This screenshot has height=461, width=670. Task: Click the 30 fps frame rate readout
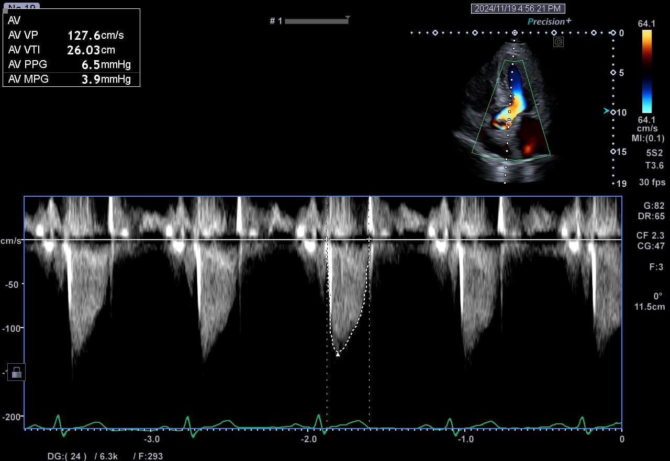pos(652,183)
